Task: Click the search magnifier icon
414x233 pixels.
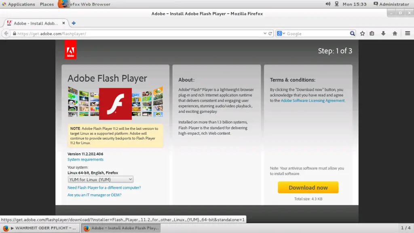Action: 352,34
